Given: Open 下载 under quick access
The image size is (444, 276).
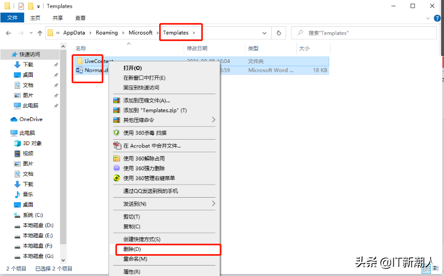Looking at the screenshot, I should [28, 65].
